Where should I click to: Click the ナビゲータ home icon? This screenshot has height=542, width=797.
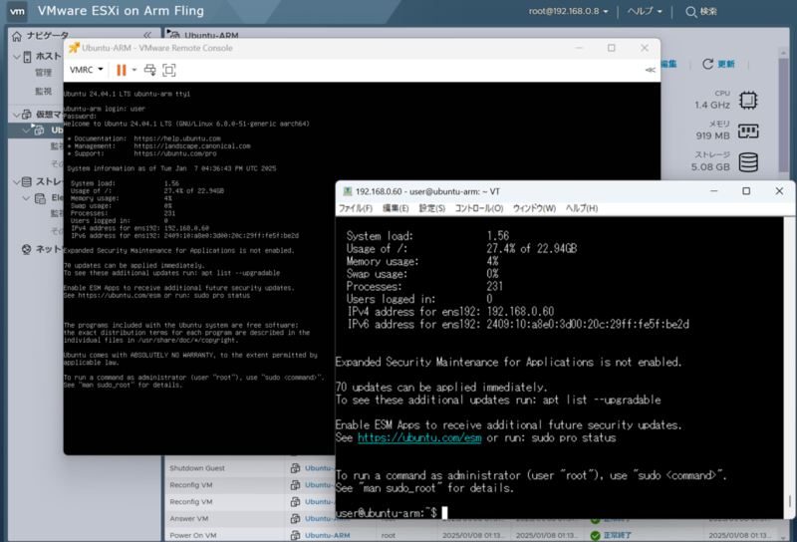17,36
